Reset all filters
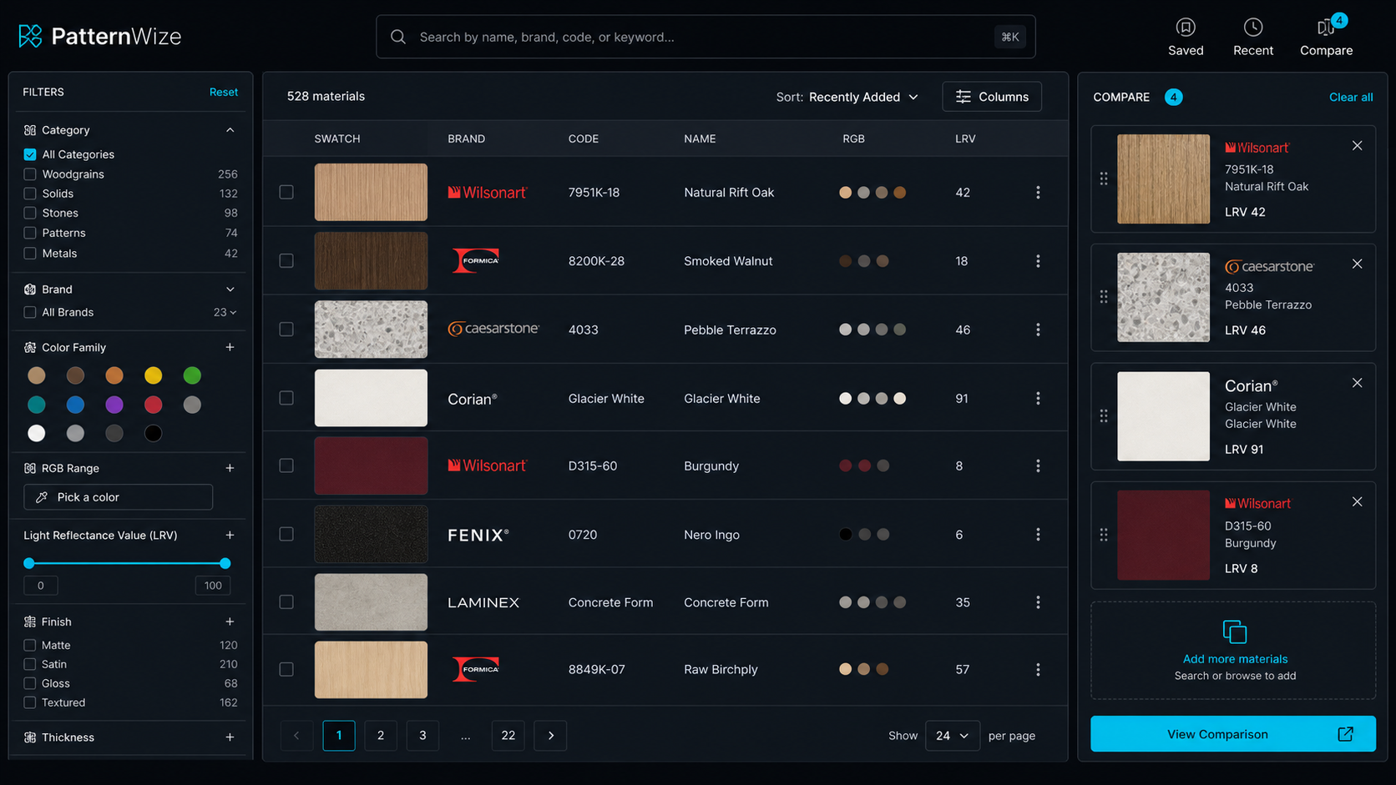This screenshot has height=785, width=1396. [224, 92]
